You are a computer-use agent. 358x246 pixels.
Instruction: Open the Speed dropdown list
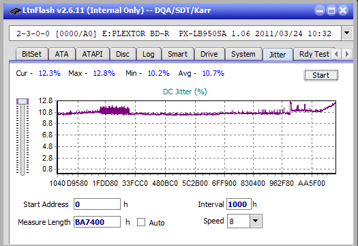pyautogui.click(x=256, y=221)
